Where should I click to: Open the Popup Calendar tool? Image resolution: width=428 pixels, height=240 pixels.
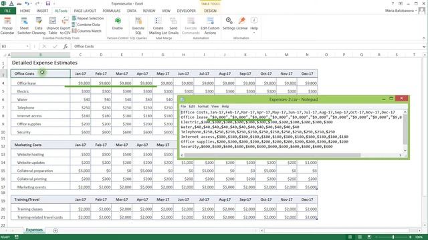pyautogui.click(x=7, y=26)
